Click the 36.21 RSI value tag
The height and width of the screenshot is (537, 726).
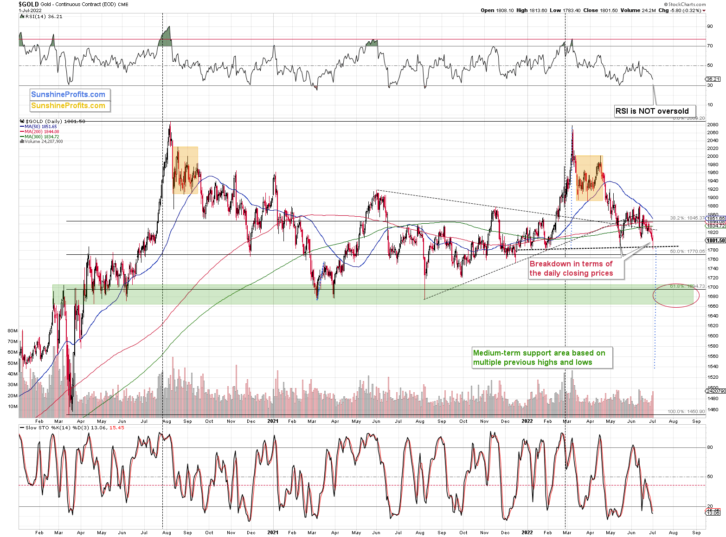pyautogui.click(x=713, y=79)
